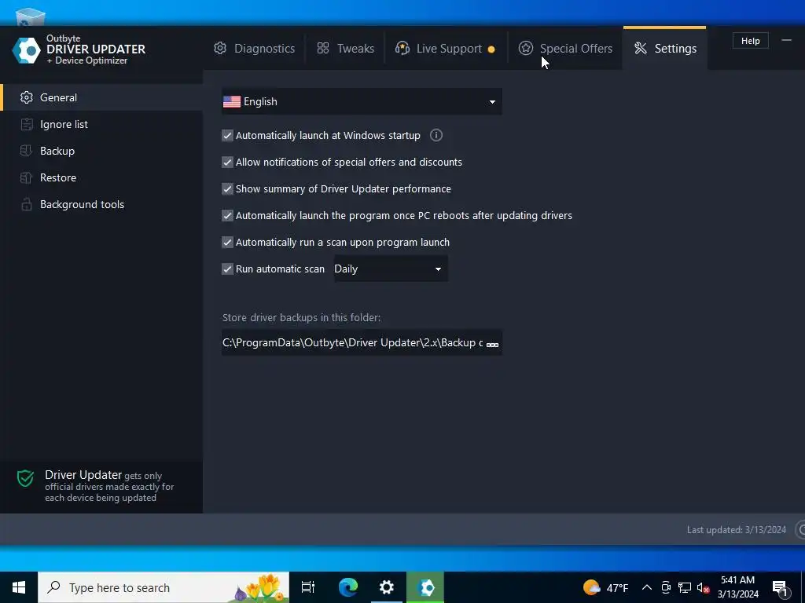Click the Tweaks grid icon
The image size is (805, 603).
(323, 48)
